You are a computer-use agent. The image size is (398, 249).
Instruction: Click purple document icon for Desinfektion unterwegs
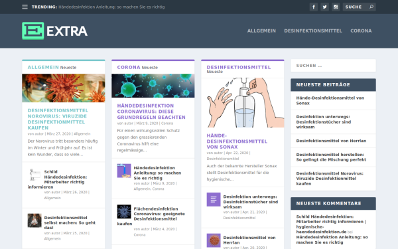(x=214, y=199)
